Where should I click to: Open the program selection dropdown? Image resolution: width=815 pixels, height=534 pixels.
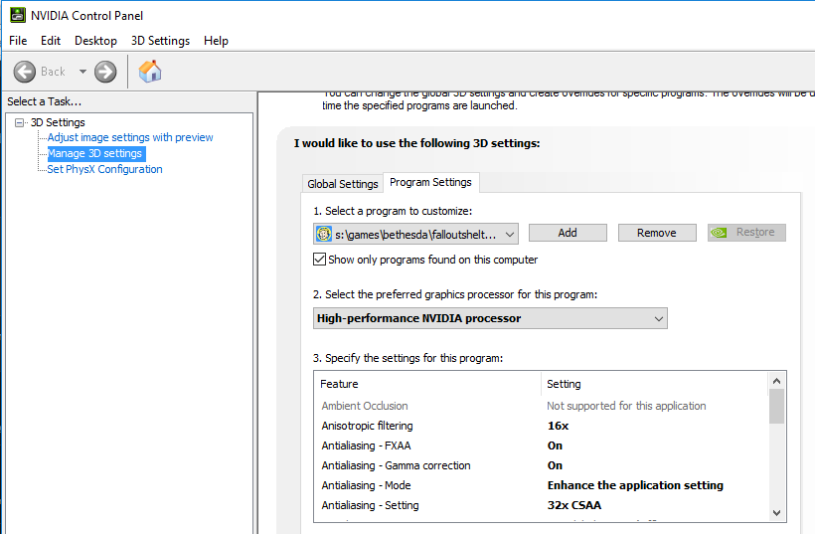pos(510,234)
